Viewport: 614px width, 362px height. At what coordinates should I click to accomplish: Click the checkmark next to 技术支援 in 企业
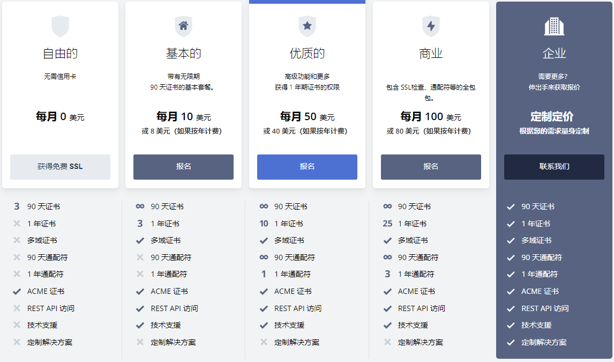click(510, 326)
